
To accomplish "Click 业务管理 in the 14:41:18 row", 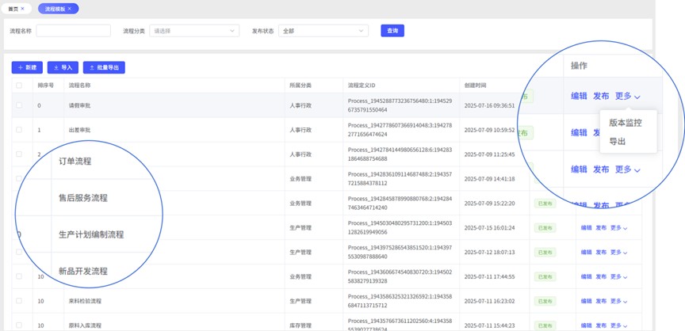I will 300,179.
